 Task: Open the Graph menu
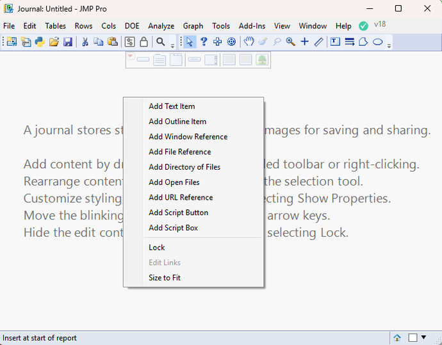tap(193, 26)
